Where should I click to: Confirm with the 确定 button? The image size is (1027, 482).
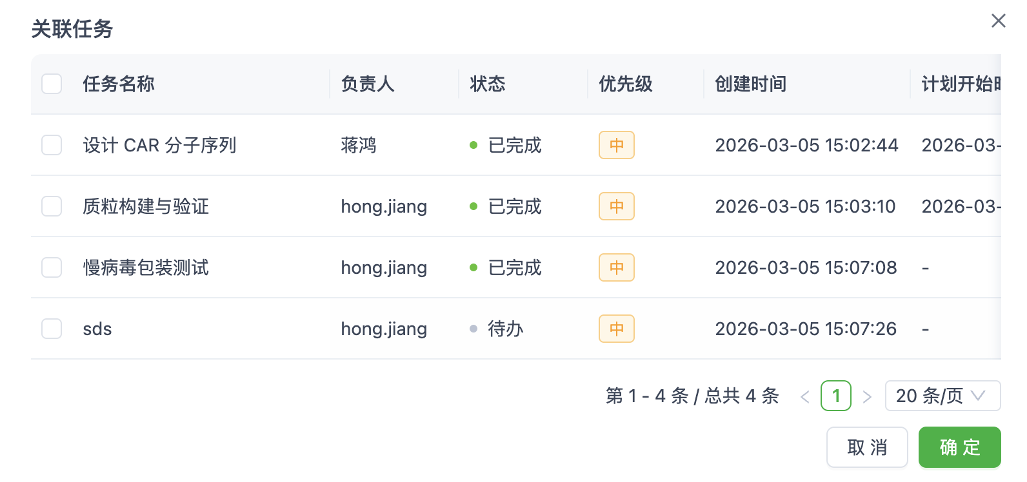[959, 447]
